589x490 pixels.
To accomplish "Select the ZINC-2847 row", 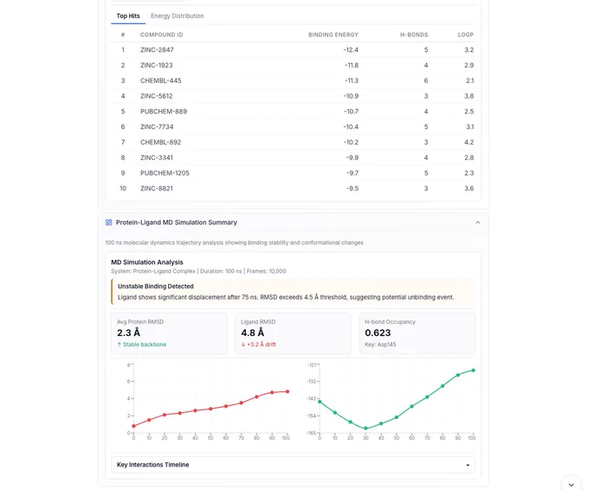I will click(293, 50).
